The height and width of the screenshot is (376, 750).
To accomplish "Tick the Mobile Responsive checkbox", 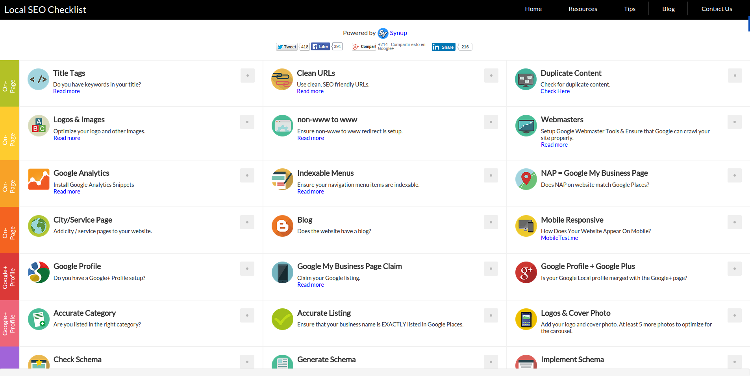I will [735, 222].
